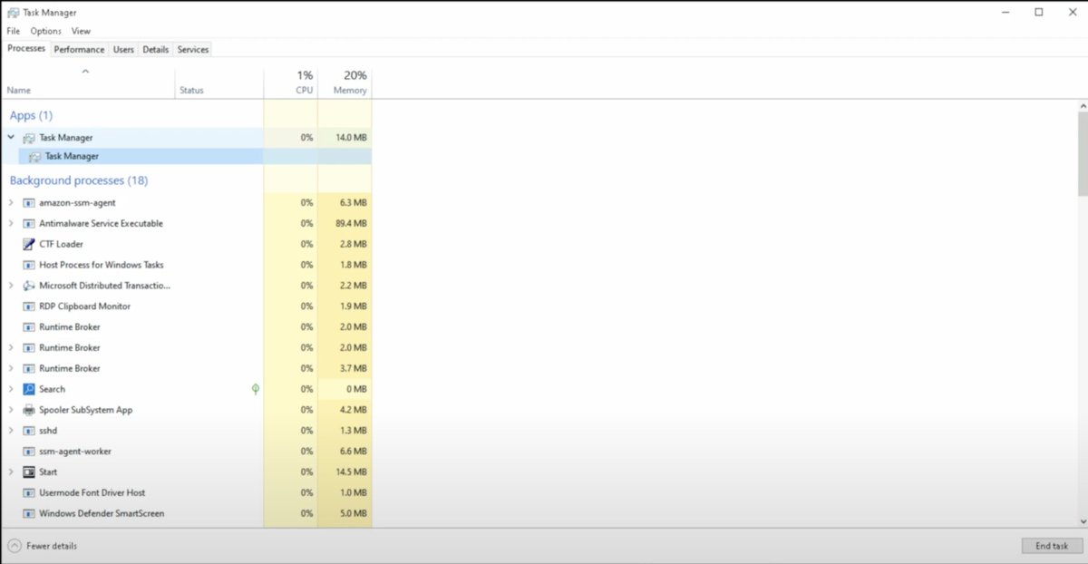Select Host Process for Windows Tasks row

click(x=187, y=266)
